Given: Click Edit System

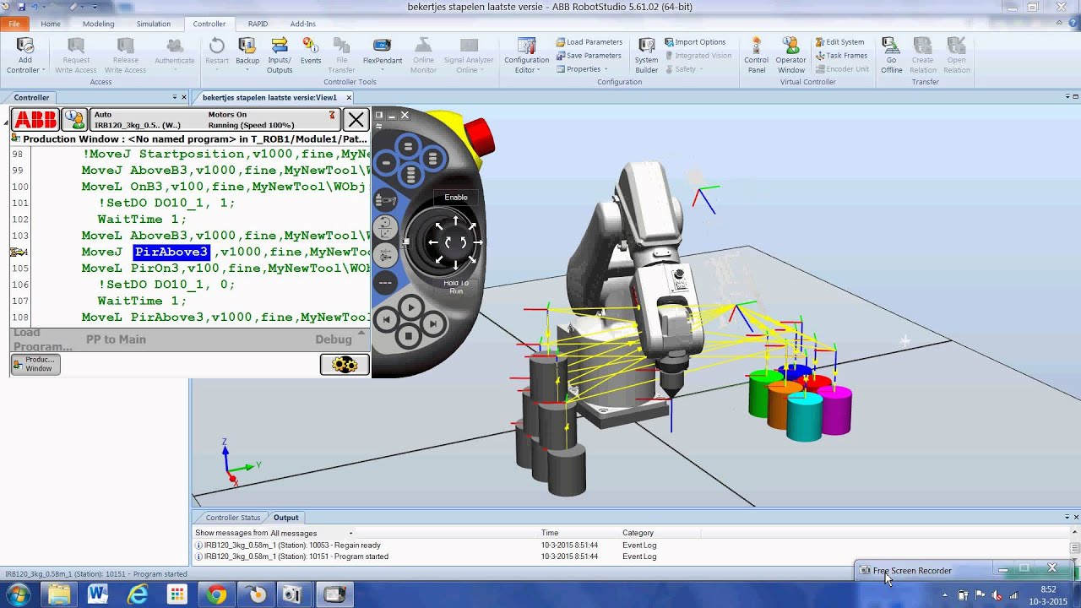Looking at the screenshot, I should [839, 42].
